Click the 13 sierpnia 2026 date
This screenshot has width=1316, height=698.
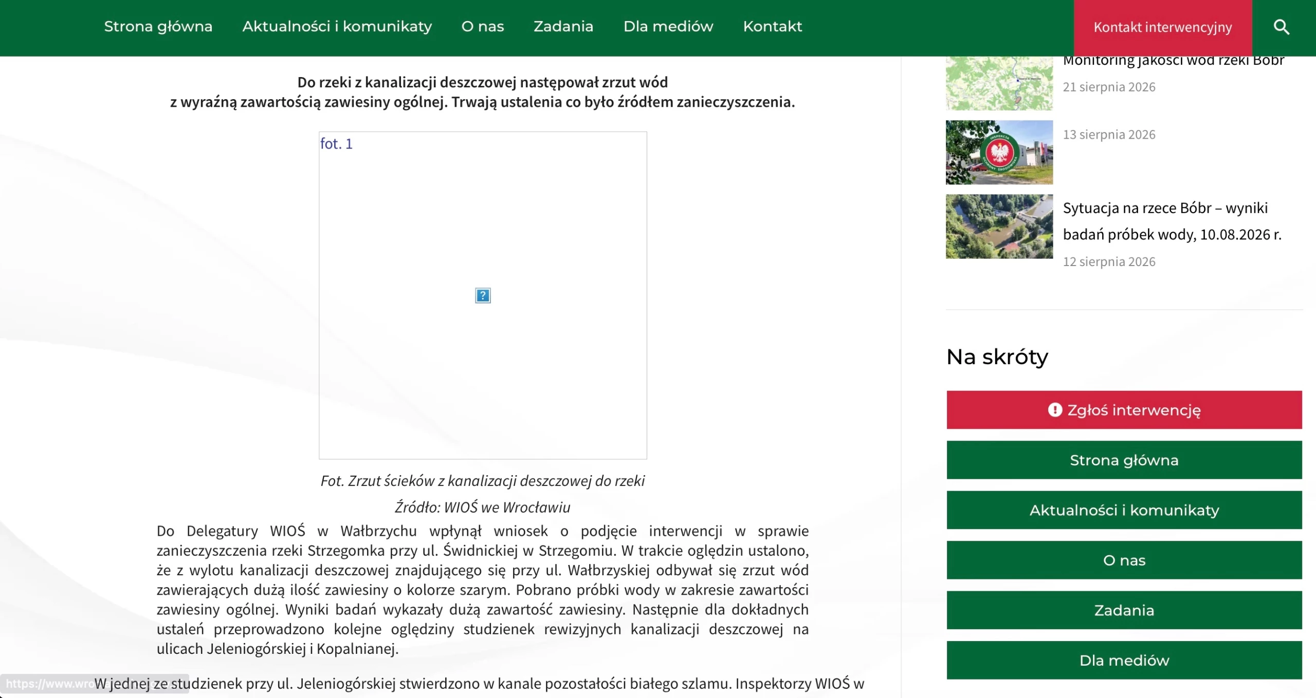click(1109, 135)
